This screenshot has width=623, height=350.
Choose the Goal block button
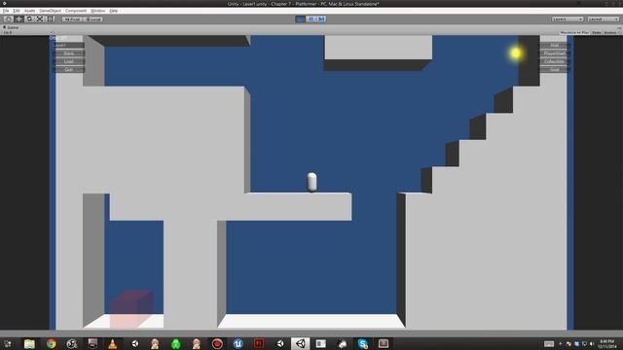tap(554, 69)
